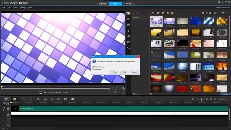The image size is (231, 130).
Task: Open the Title library T icon
Action: (x=128, y=31)
